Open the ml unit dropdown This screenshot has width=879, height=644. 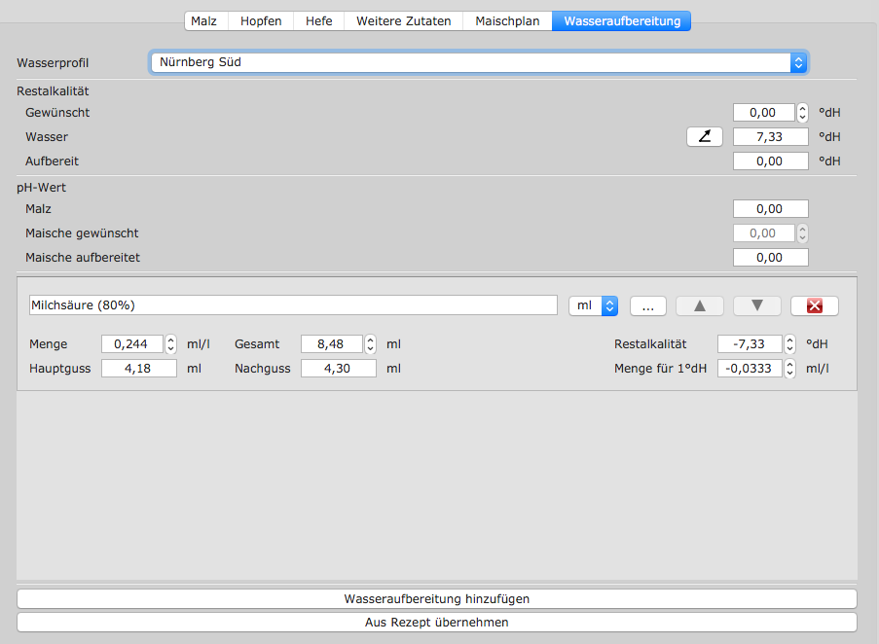tap(593, 305)
